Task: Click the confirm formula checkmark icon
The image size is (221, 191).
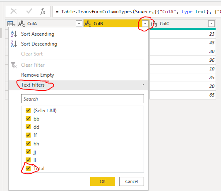Action: point(29,11)
